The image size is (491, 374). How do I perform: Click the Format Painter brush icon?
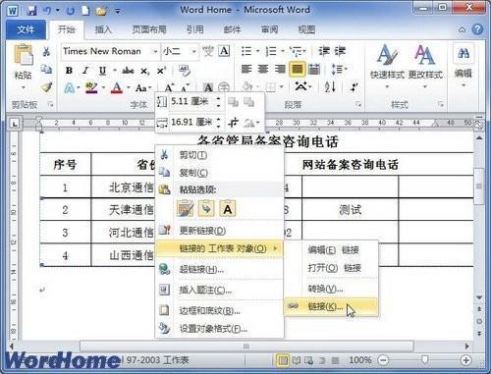[x=47, y=87]
